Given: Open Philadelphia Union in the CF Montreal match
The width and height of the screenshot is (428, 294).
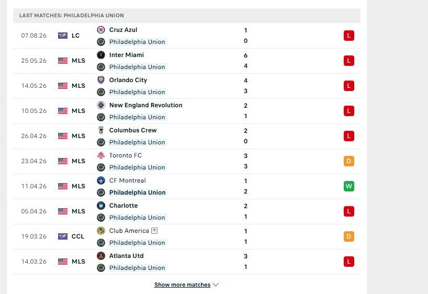Looking at the screenshot, I should [x=137, y=193].
